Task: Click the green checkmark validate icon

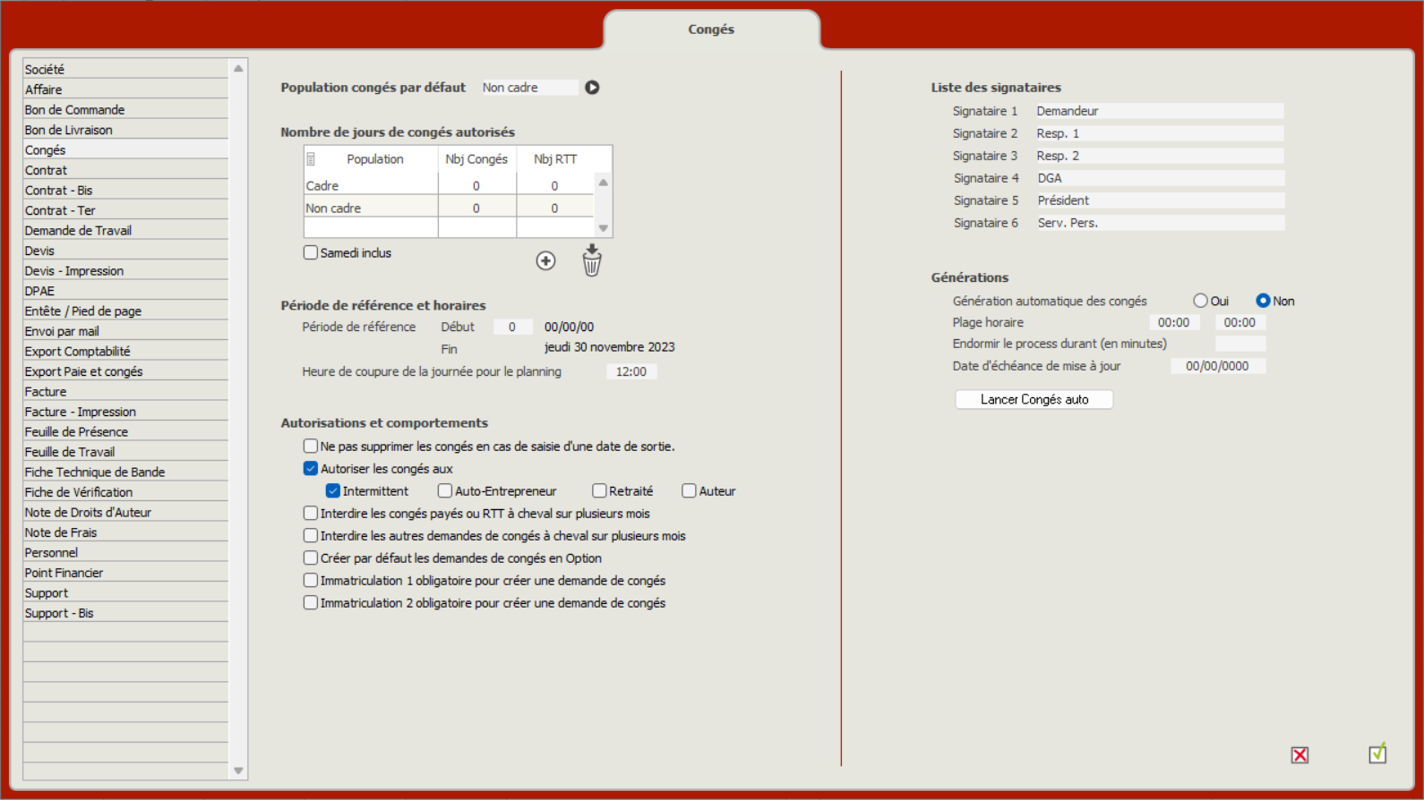Action: (x=1377, y=753)
